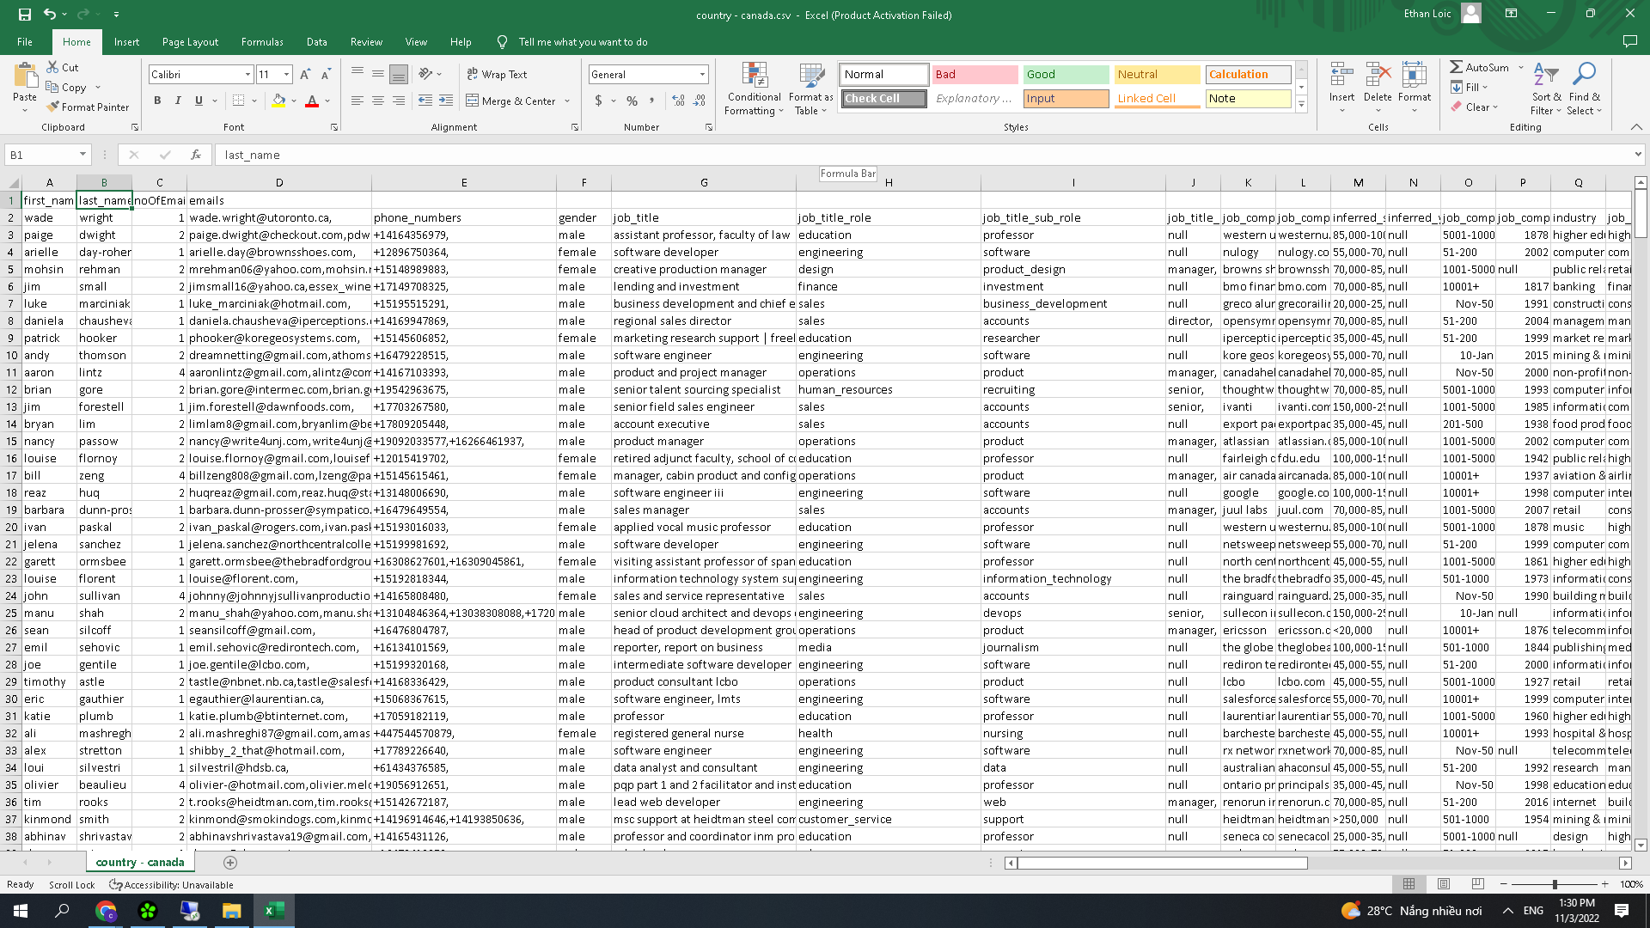Open the font size dropdown
Screen dimensions: 1650x928
[286, 75]
